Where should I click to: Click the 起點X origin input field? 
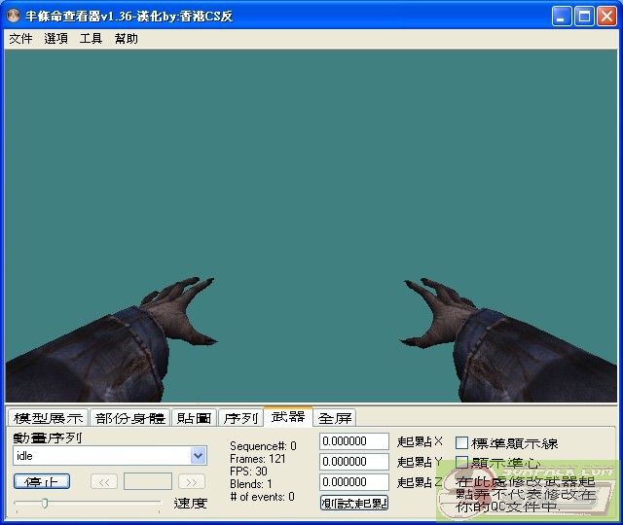pyautogui.click(x=353, y=442)
